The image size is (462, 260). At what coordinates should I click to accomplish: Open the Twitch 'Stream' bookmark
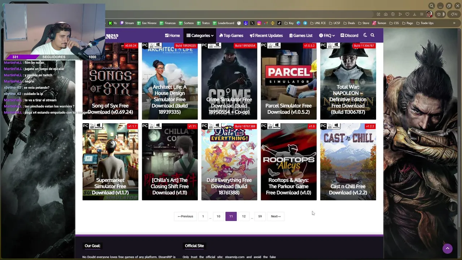tap(127, 23)
